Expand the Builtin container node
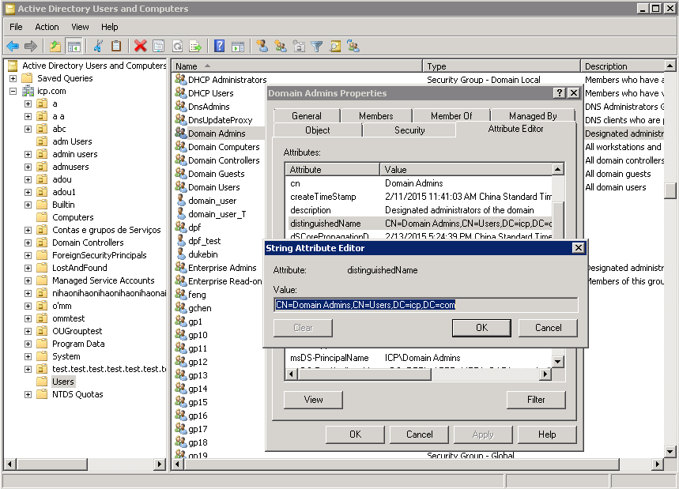 click(28, 205)
